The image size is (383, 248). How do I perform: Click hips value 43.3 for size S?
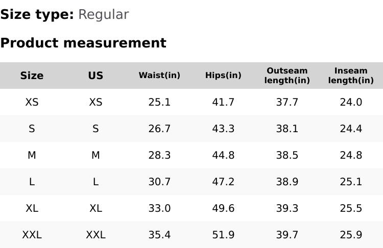(x=223, y=129)
